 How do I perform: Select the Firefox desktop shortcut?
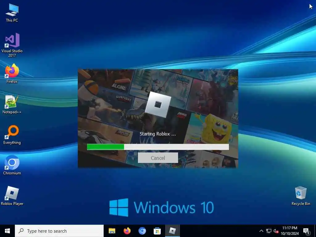click(x=12, y=73)
